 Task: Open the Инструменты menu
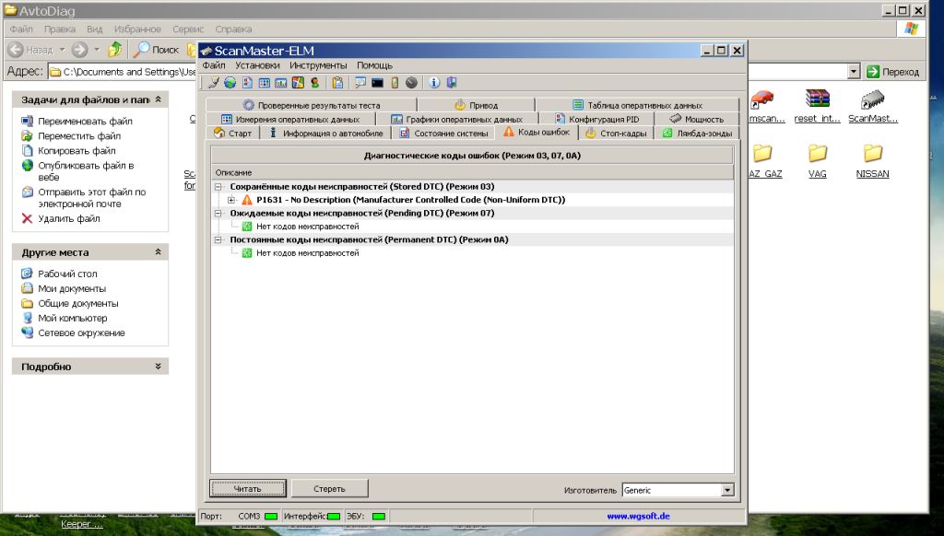[318, 65]
